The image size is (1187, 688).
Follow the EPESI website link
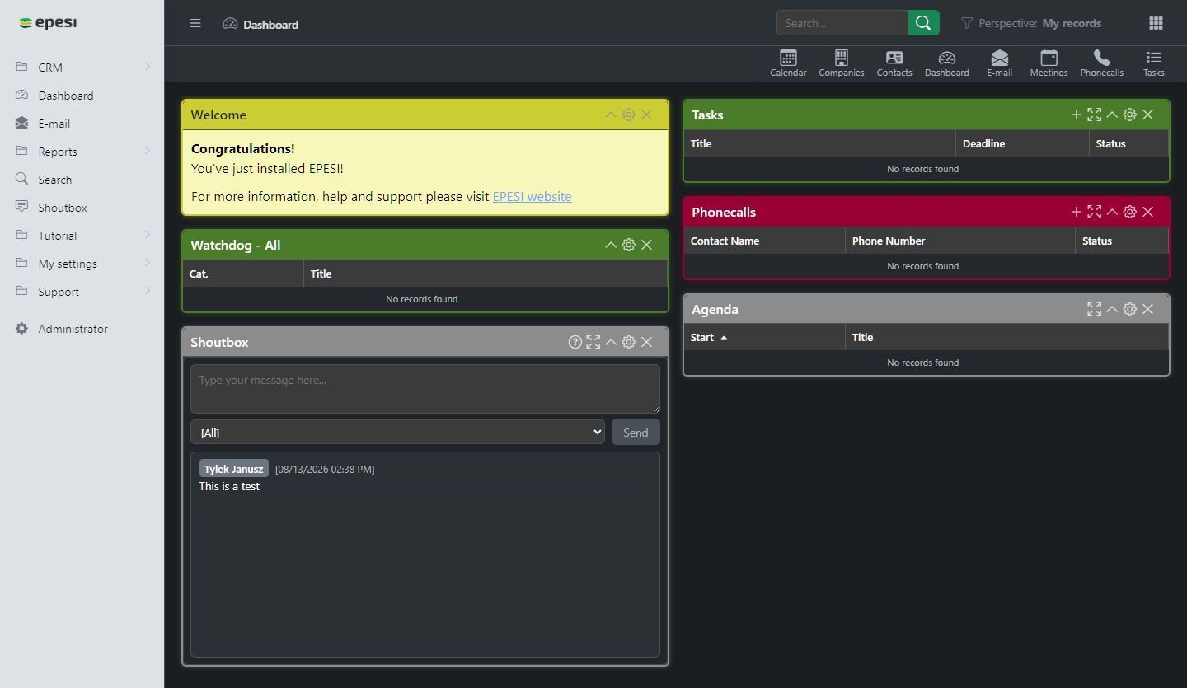tap(532, 197)
